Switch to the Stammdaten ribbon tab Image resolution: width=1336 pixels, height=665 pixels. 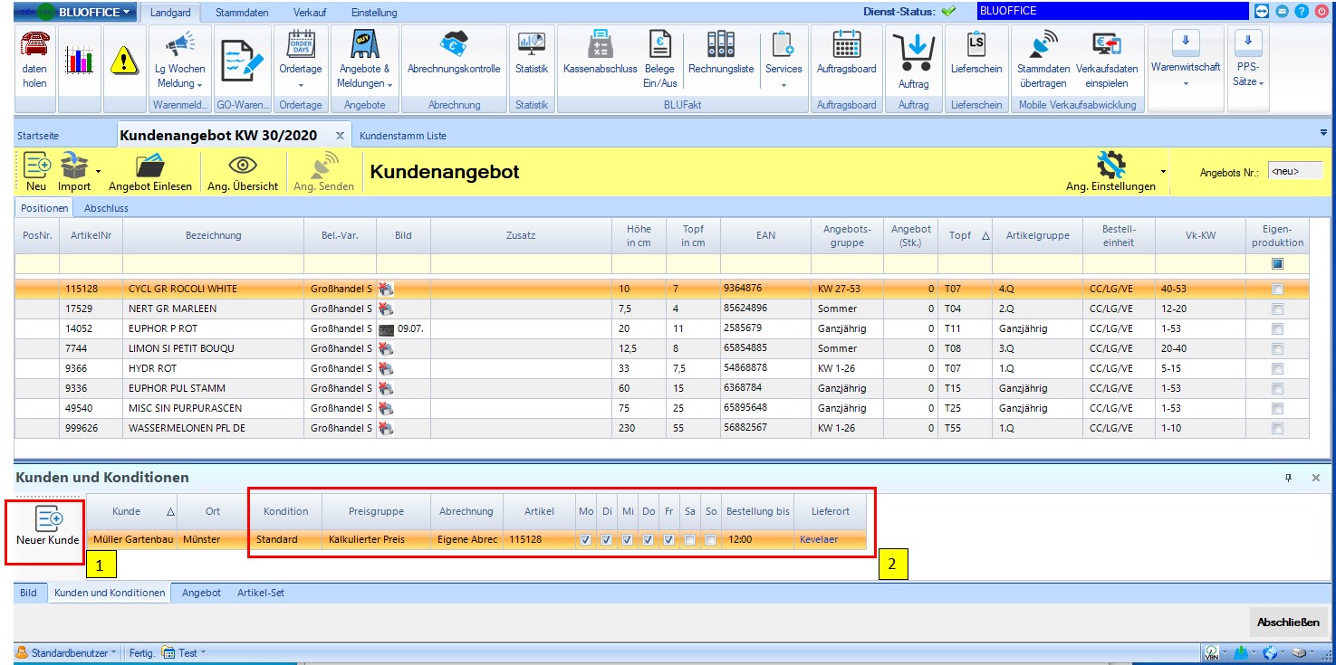click(240, 13)
